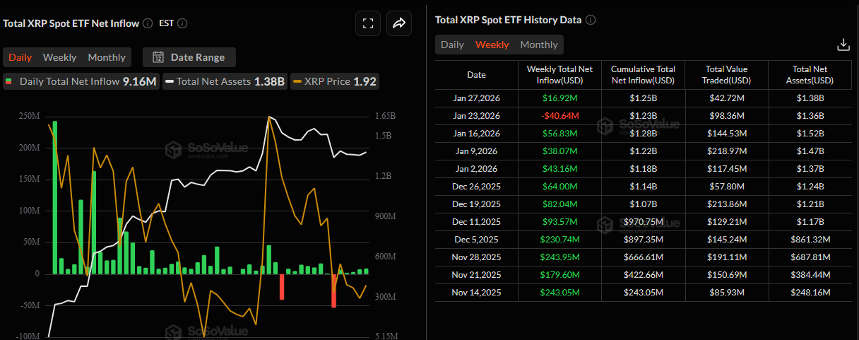Select Monthly tab in history table

[x=539, y=45]
